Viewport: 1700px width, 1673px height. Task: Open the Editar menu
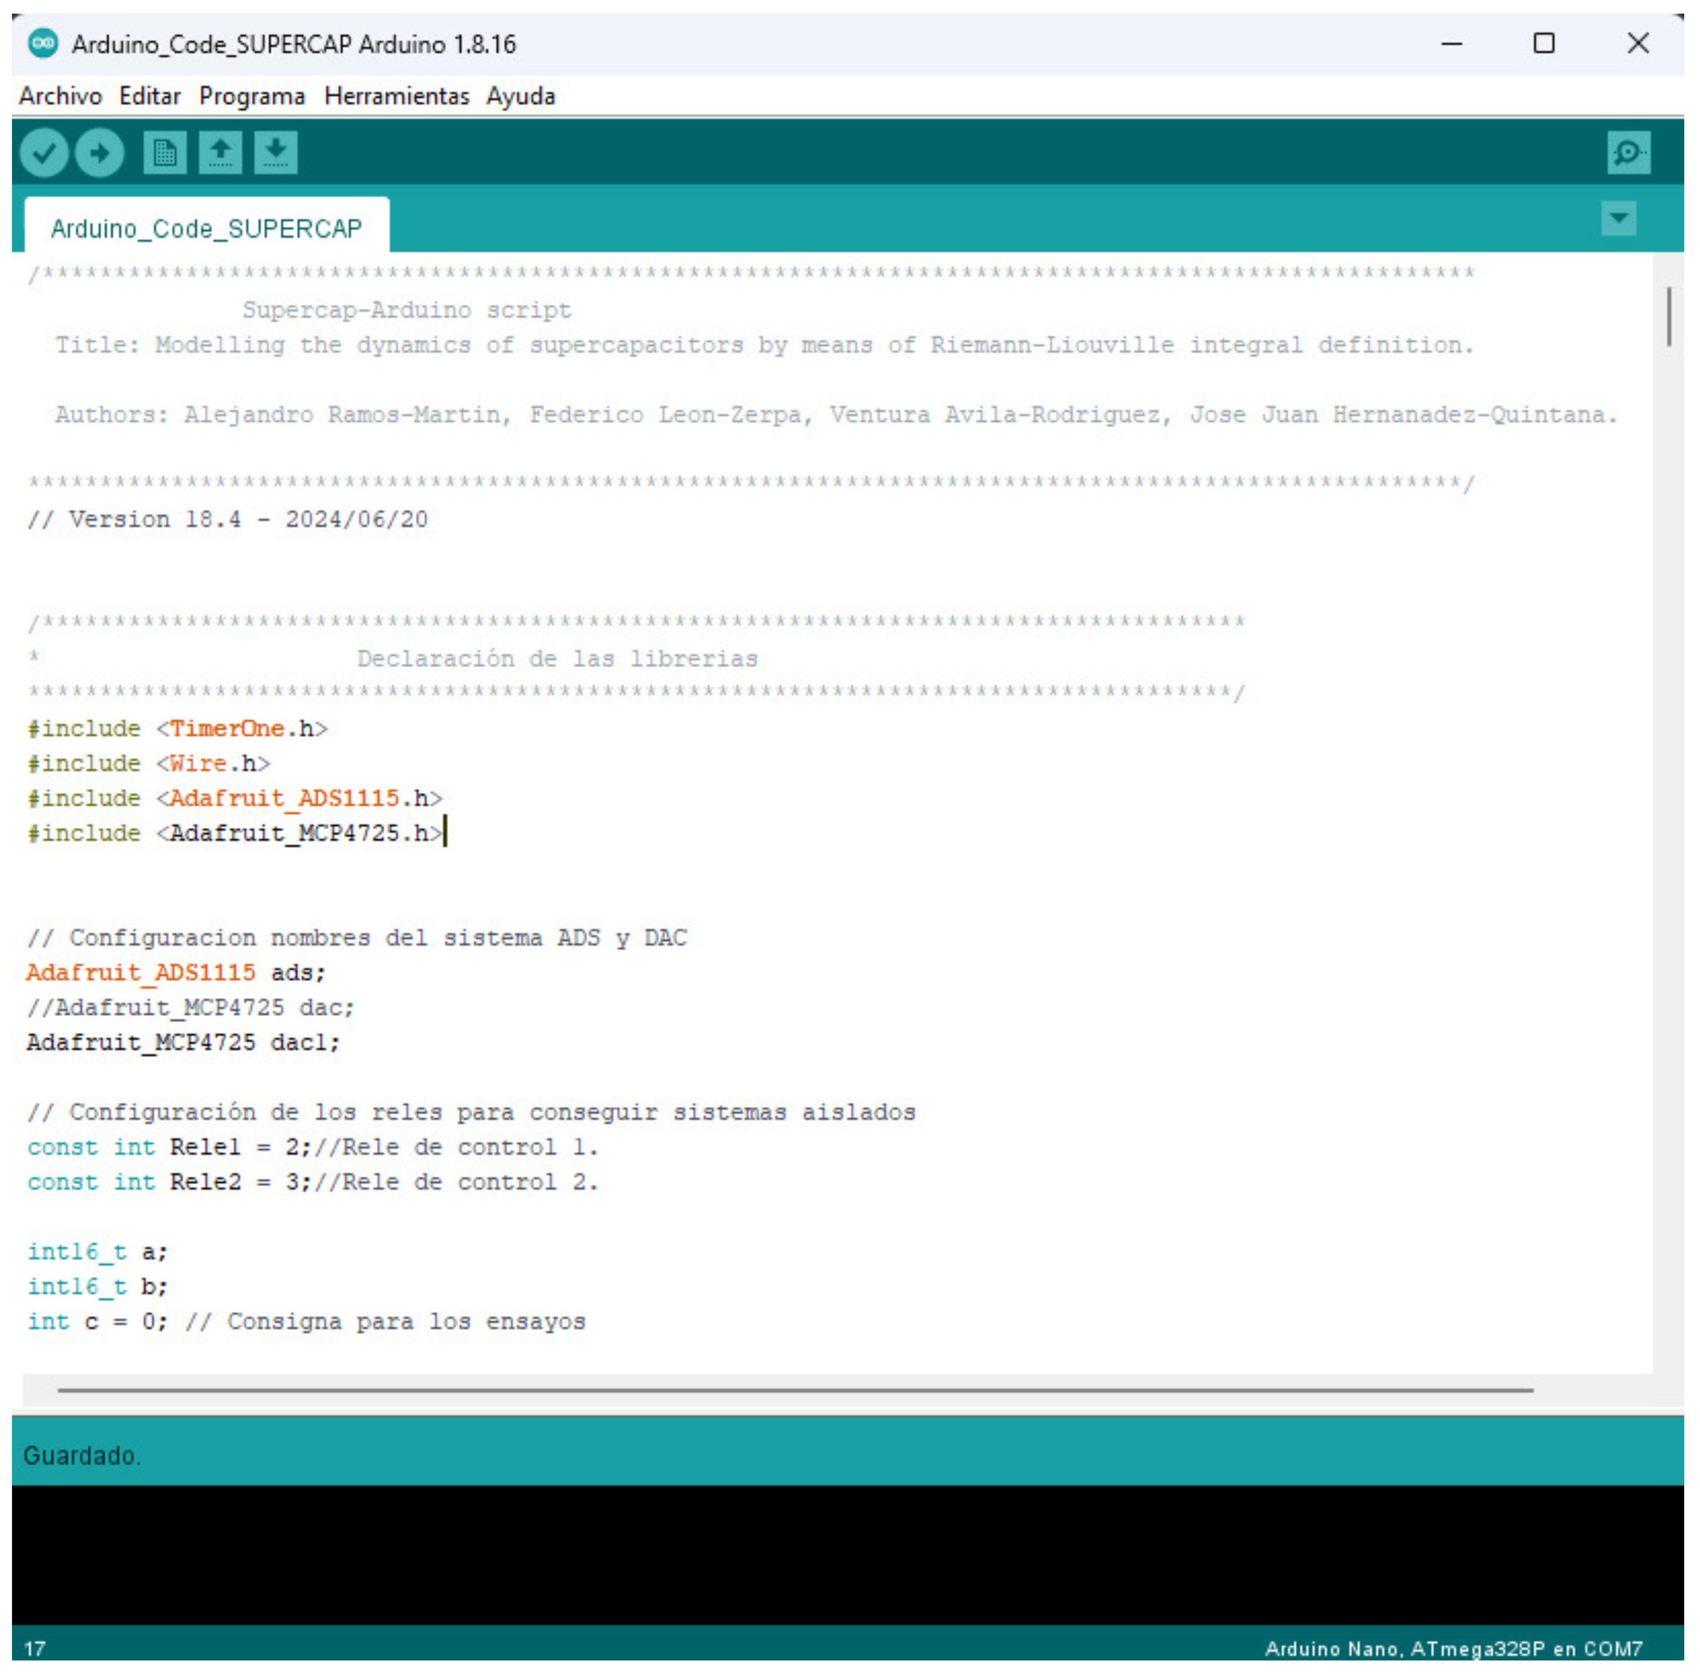(150, 96)
